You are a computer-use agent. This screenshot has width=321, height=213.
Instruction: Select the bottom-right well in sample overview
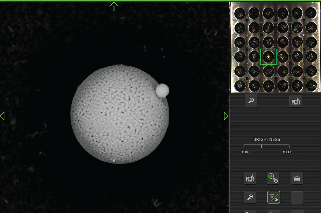point(311,85)
